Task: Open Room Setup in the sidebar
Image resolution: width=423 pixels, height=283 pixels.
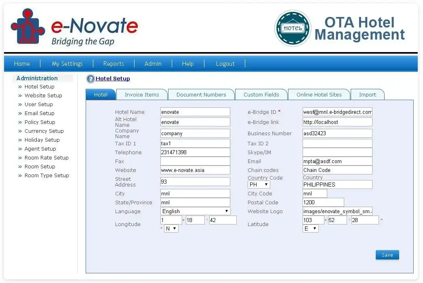Action: coord(40,167)
